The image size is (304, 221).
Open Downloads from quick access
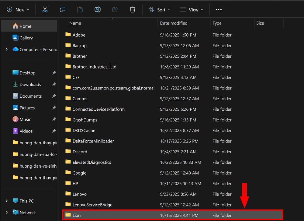[x=30, y=85]
